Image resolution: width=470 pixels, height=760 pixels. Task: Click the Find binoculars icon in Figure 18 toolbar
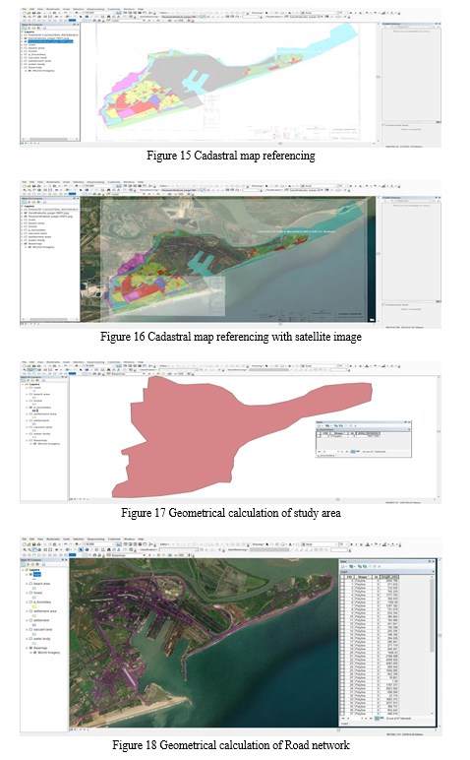pyautogui.click(x=109, y=549)
